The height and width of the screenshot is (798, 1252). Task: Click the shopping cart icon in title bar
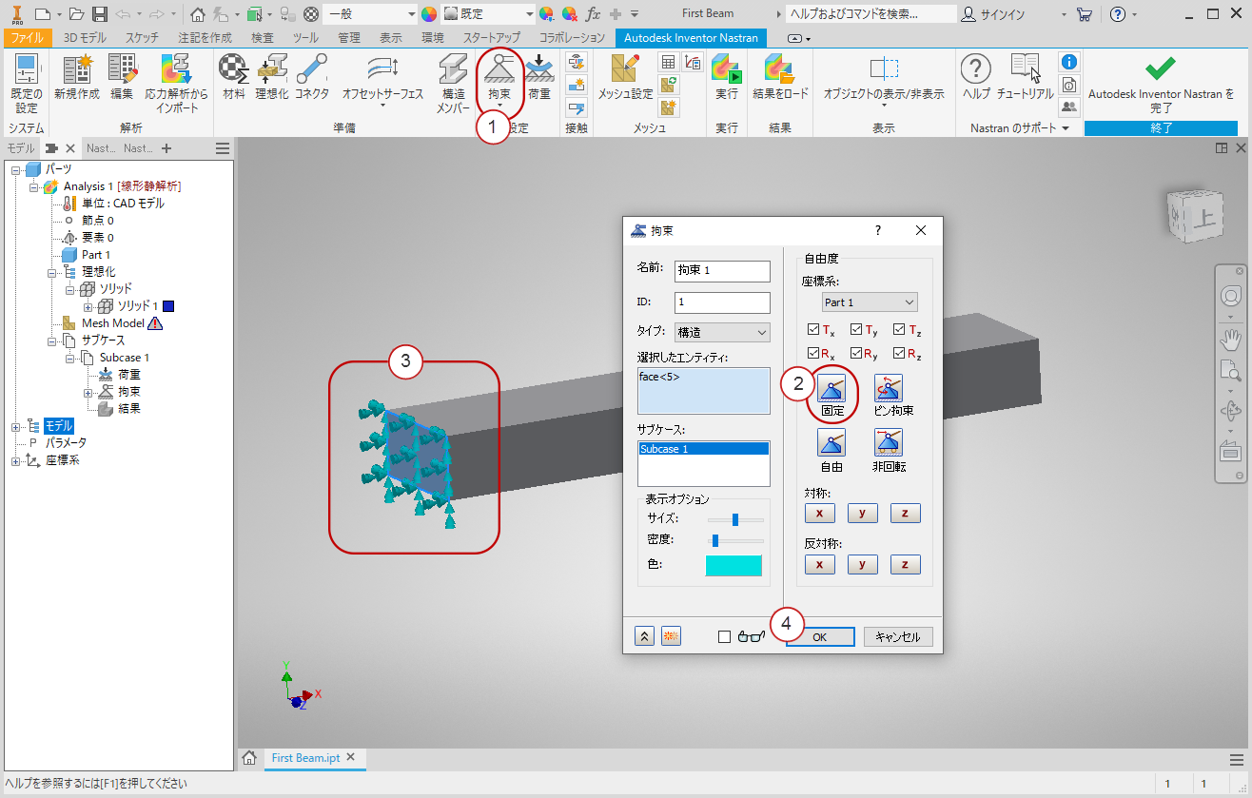tap(1084, 14)
